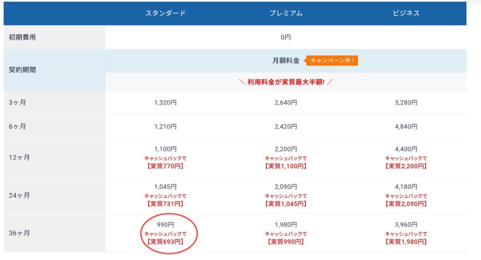The image size is (481, 260).
Task: Click the 5,280円 Business 3-month price
Action: click(406, 102)
